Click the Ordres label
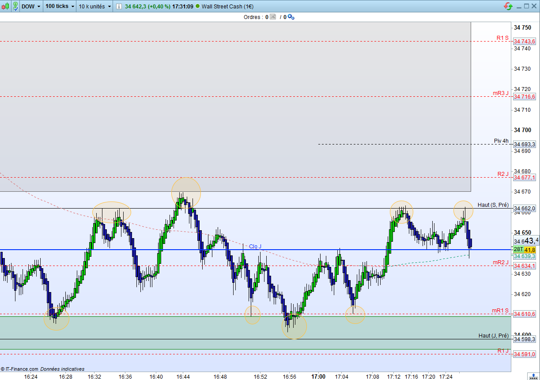The height and width of the screenshot is (380, 540). (x=253, y=17)
